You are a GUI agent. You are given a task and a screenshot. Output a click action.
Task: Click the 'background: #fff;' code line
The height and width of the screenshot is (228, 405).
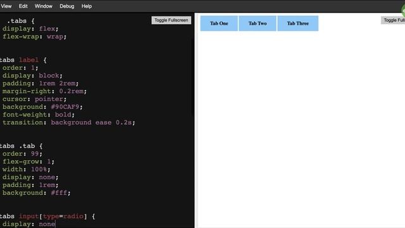pos(37,193)
